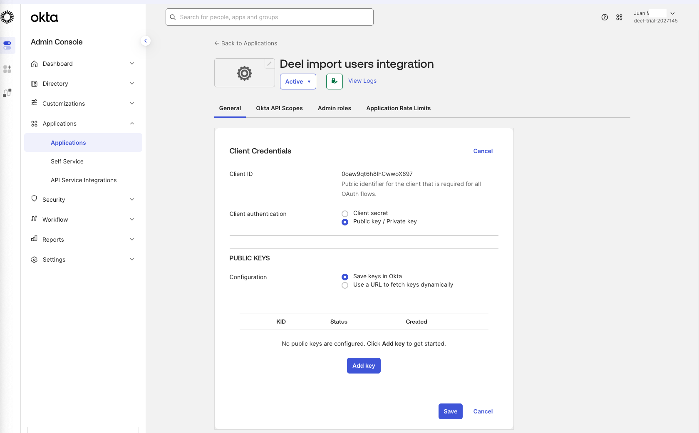Click the View Logs link
The width and height of the screenshot is (699, 433).
coord(362,81)
